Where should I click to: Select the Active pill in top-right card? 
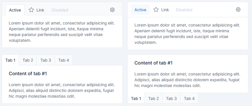(x=140, y=10)
